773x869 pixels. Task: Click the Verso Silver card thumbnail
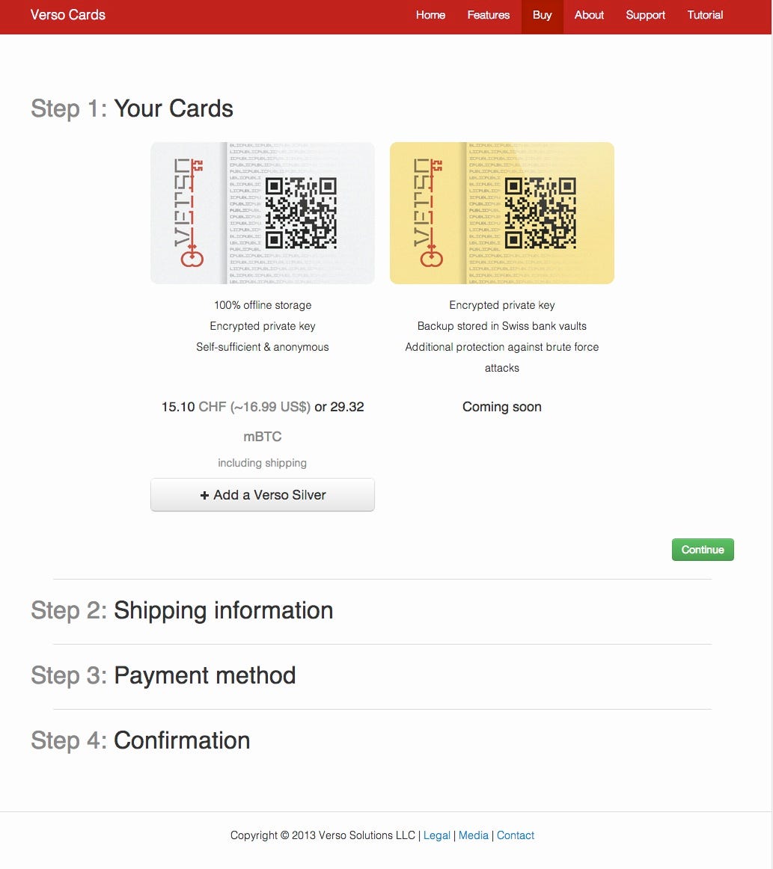[x=263, y=213]
